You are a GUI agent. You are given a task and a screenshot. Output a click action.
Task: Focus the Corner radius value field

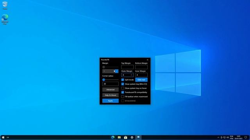110,84
